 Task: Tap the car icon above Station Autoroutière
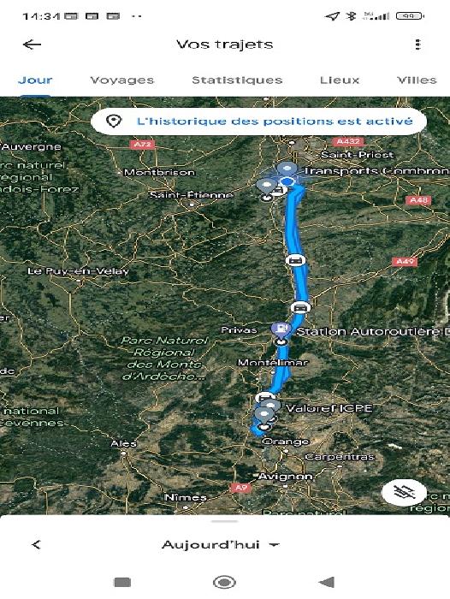pyautogui.click(x=300, y=307)
